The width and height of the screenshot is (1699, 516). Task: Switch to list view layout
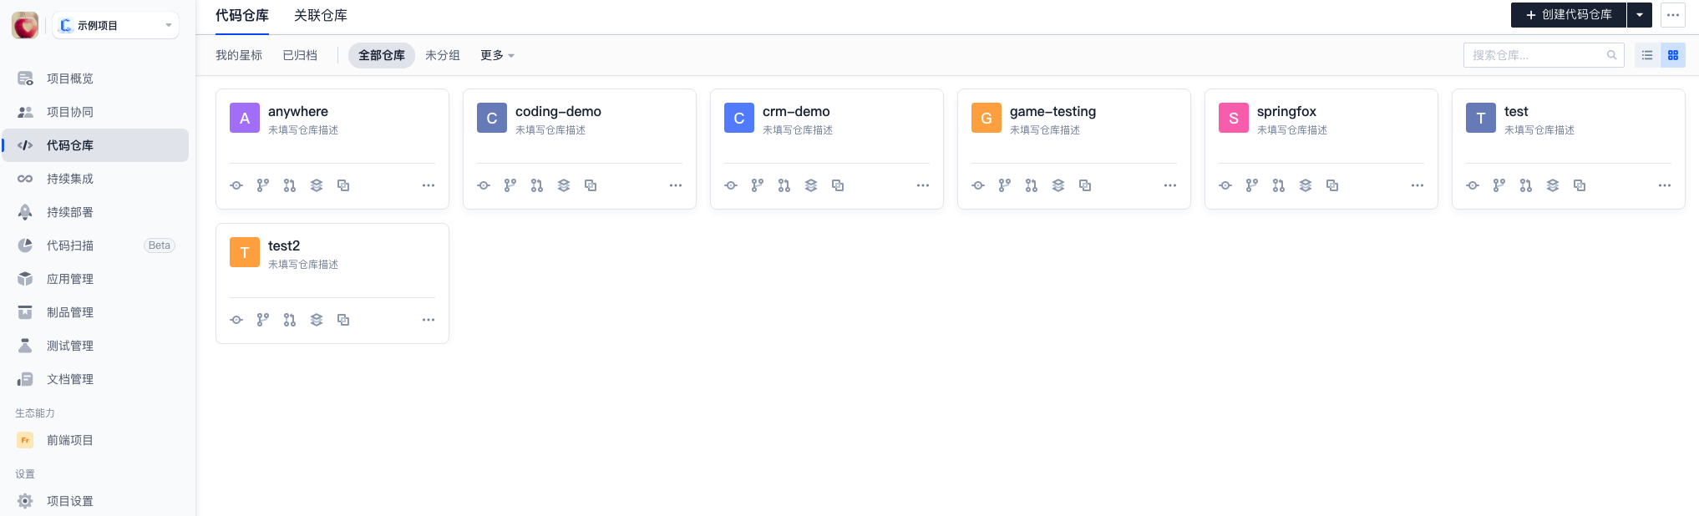point(1647,55)
